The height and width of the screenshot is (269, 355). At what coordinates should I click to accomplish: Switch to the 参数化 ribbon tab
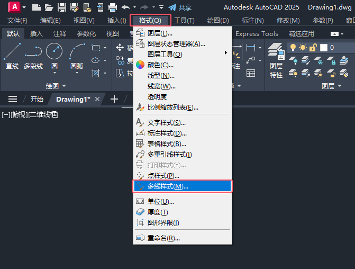[x=86, y=33]
